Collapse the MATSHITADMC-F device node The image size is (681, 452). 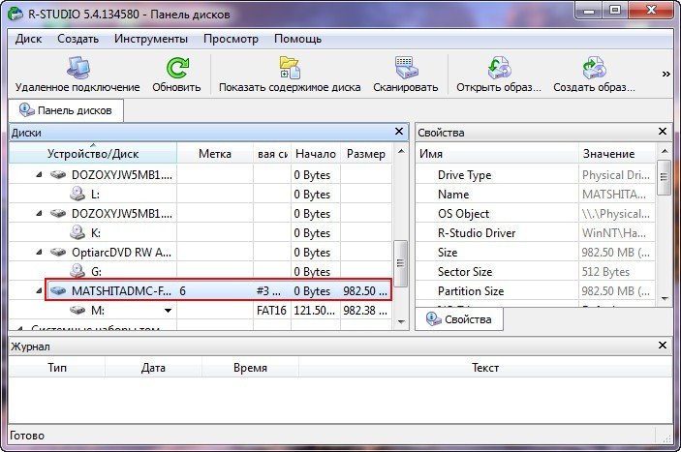pos(39,290)
